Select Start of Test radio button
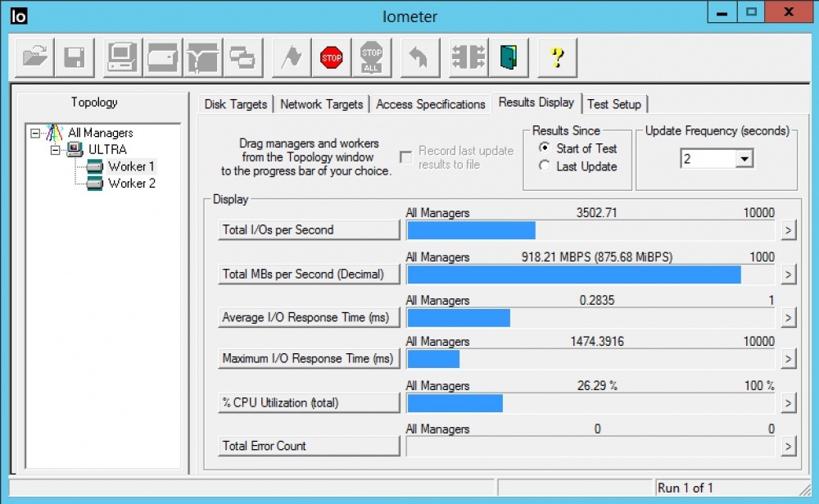The image size is (819, 504). pos(545,148)
